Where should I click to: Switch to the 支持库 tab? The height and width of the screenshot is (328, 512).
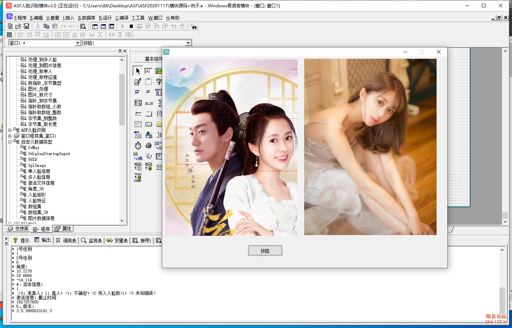[x=18, y=229]
